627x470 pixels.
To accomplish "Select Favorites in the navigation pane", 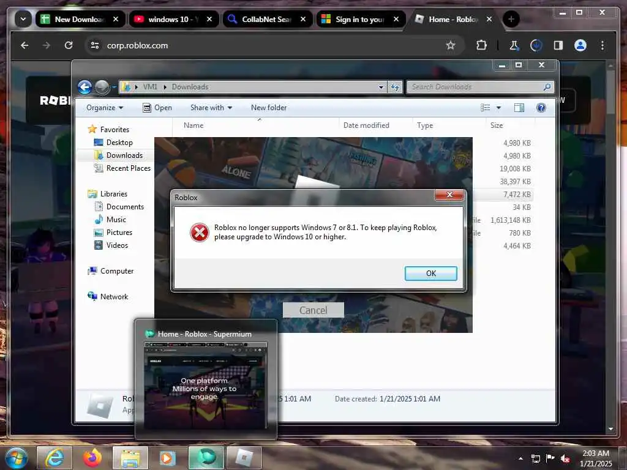I will click(108, 130).
